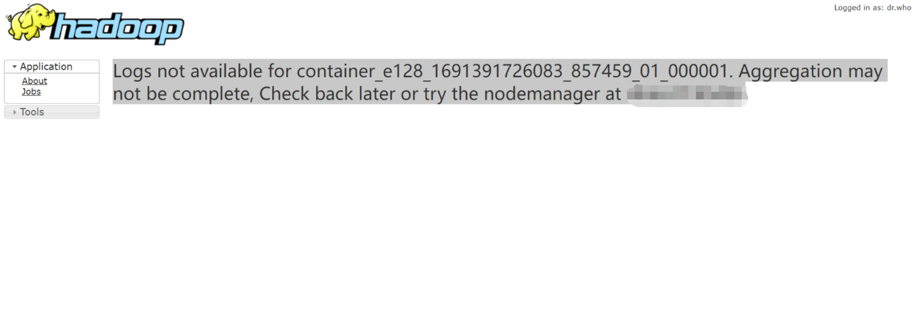Image resolution: width=912 pixels, height=313 pixels.
Task: Click the blue hadoop wordmark logo
Action: click(x=118, y=29)
